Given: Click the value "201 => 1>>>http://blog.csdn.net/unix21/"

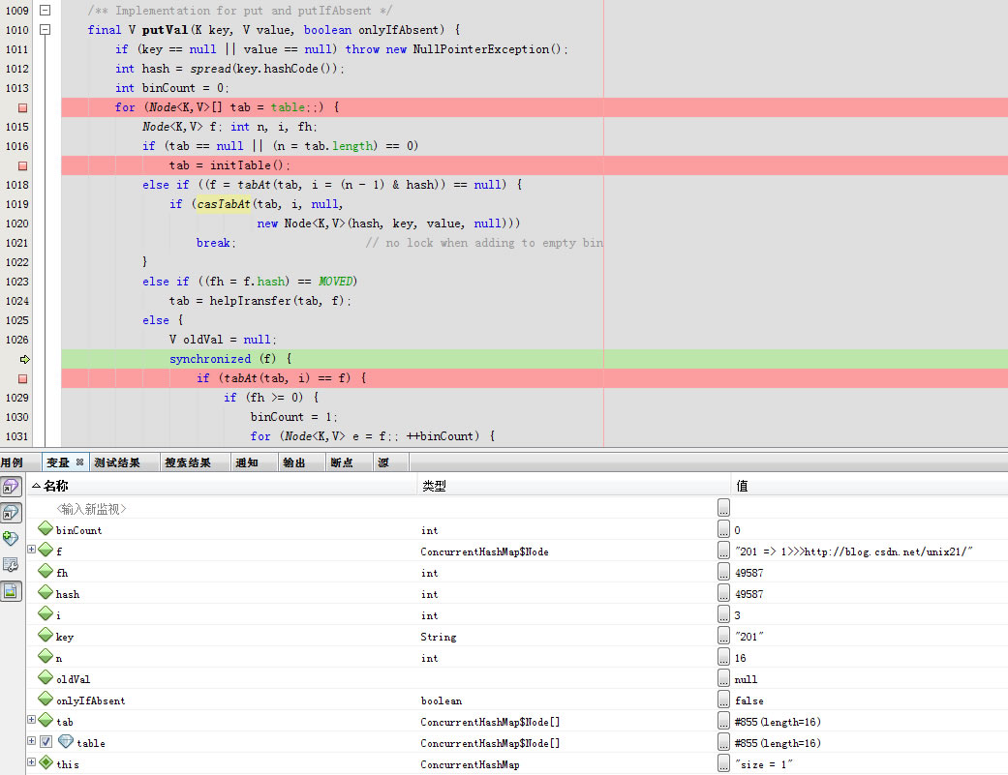Looking at the screenshot, I should pos(854,551).
